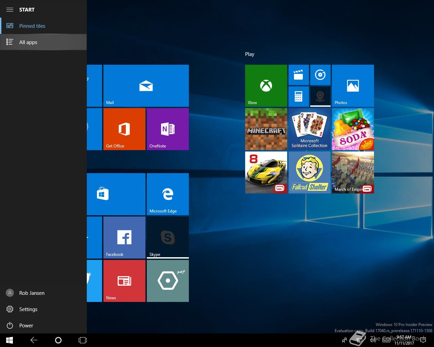Open Settings from the Start menu
This screenshot has height=347, width=434.
pos(43,309)
